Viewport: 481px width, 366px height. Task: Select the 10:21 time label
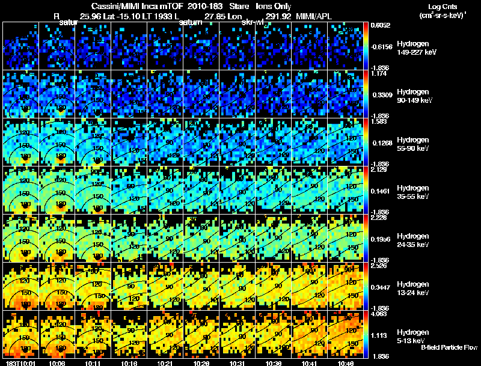point(165,364)
